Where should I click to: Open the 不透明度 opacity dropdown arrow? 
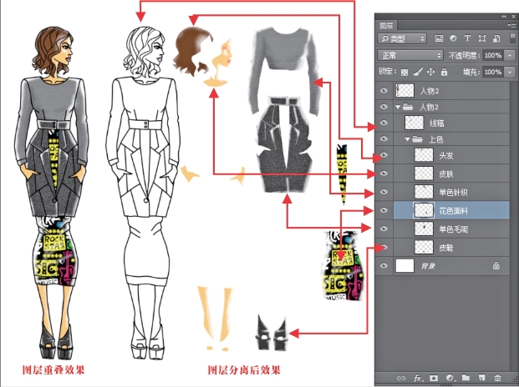click(509, 55)
